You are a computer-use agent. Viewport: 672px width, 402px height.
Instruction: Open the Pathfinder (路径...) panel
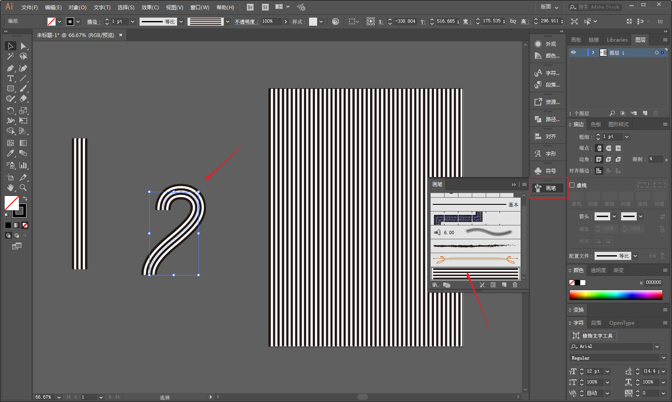pyautogui.click(x=547, y=119)
